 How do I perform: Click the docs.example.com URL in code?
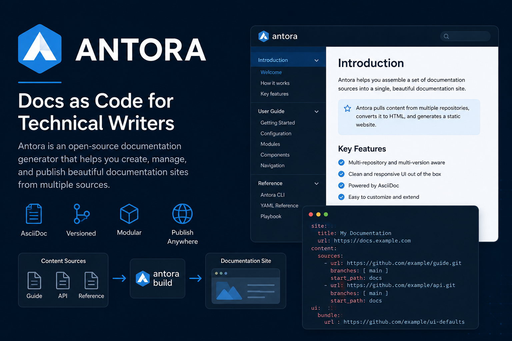pyautogui.click(x=372, y=240)
